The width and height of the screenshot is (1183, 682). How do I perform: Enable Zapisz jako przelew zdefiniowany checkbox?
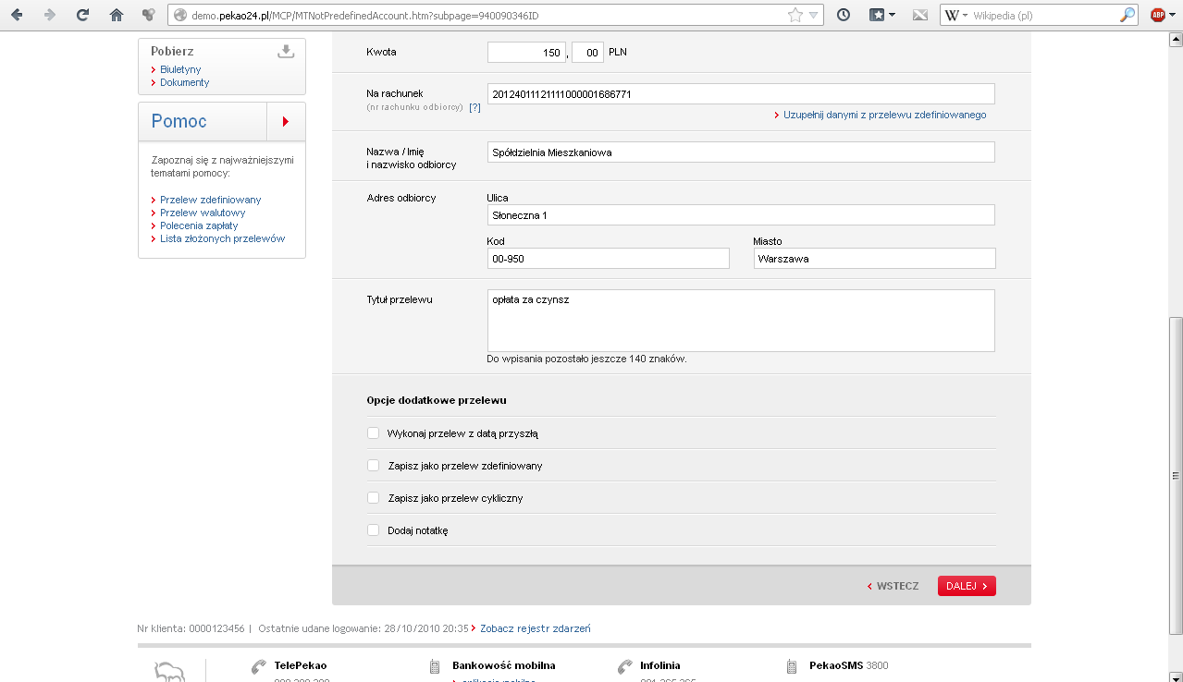pyautogui.click(x=374, y=466)
